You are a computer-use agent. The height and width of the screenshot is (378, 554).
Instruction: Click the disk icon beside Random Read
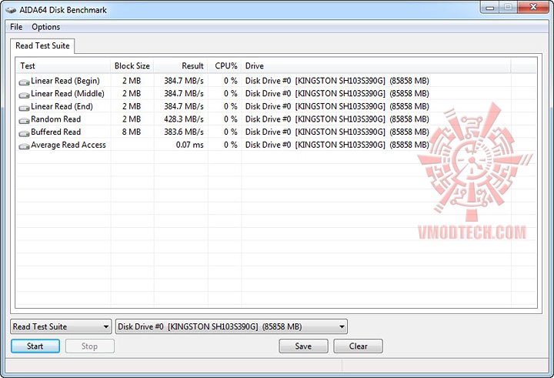[24, 120]
